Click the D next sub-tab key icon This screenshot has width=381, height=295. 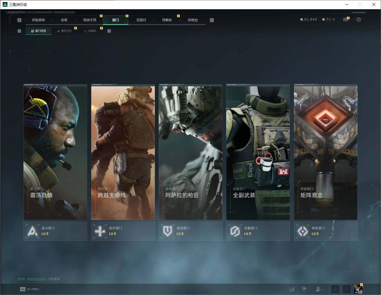(109, 31)
